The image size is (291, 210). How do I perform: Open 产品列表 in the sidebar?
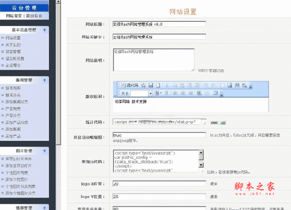click(x=13, y=109)
